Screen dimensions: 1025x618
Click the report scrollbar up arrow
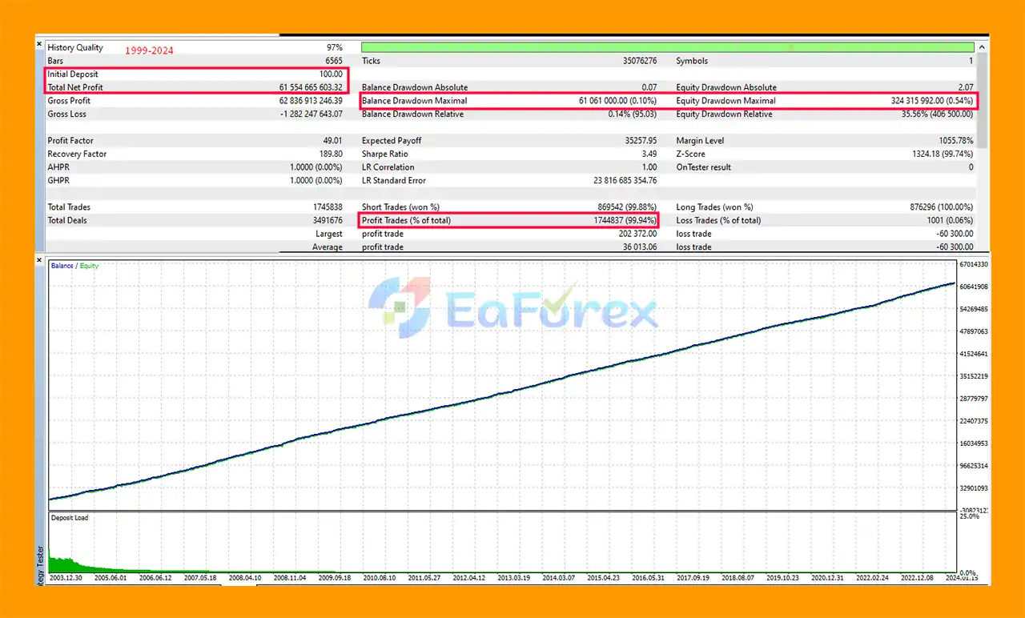tap(983, 46)
